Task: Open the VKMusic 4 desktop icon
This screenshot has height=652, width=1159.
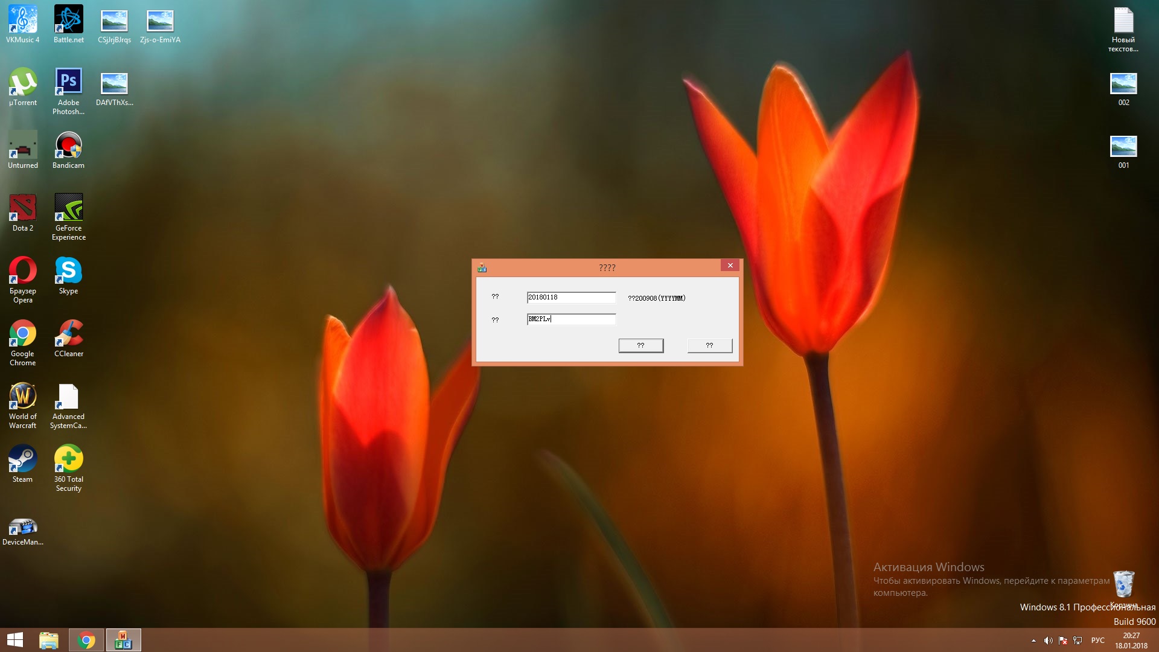Action: [23, 20]
